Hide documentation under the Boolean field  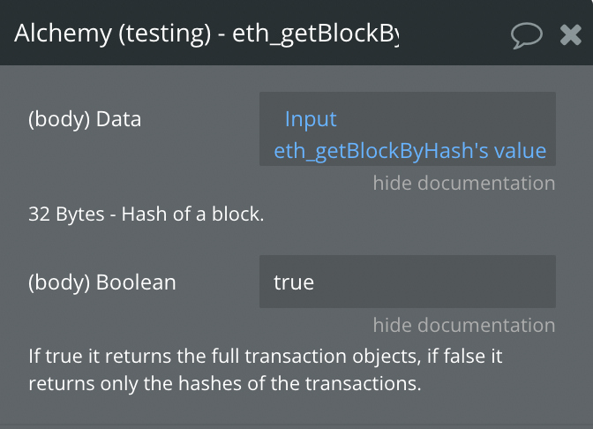[x=463, y=325]
